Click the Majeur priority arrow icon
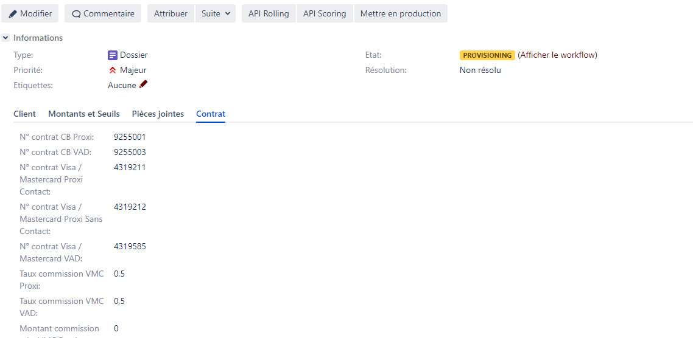The height and width of the screenshot is (338, 693). [113, 71]
